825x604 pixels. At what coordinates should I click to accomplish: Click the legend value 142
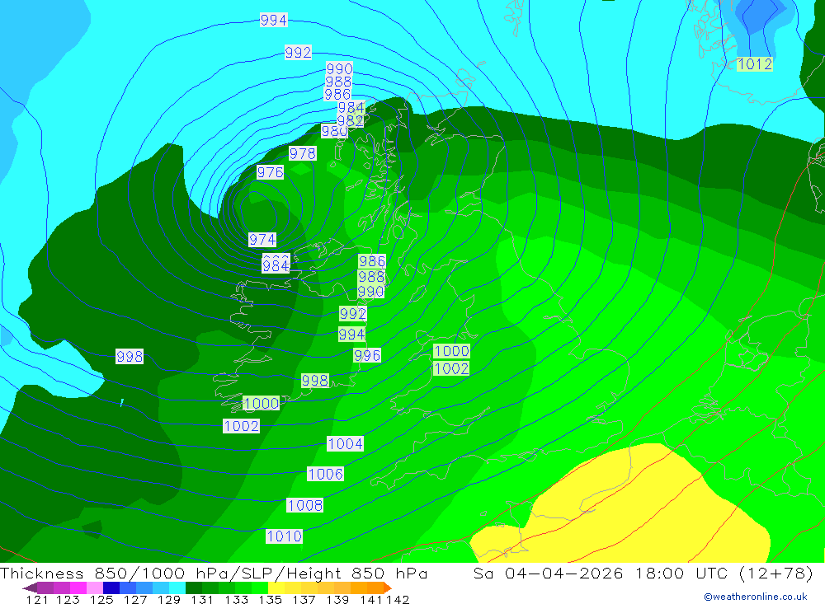(398, 599)
